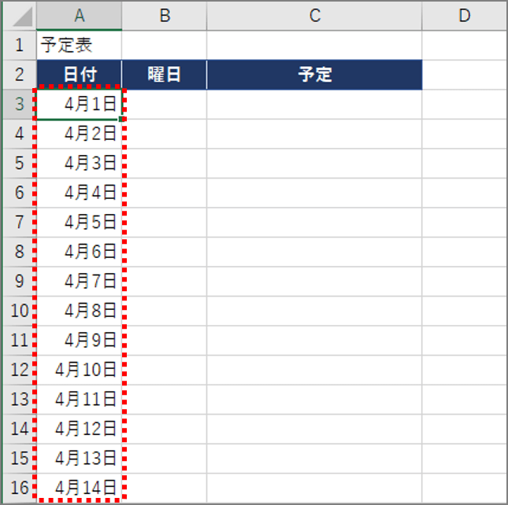
Task: Click cell D1 in column D
Action: pos(465,45)
